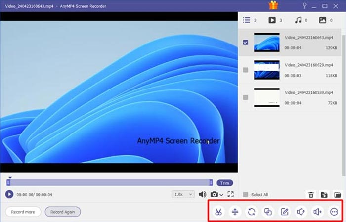
Task: Uncheck Video_240423160643.mp4 checkbox
Action: pos(245,43)
